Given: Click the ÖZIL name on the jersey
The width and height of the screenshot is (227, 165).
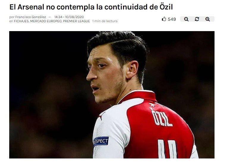Looking at the screenshot, I should [x=162, y=118].
